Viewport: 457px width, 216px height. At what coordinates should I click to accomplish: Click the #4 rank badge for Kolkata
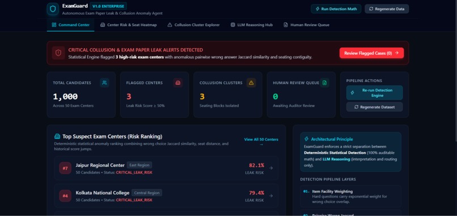(65, 196)
